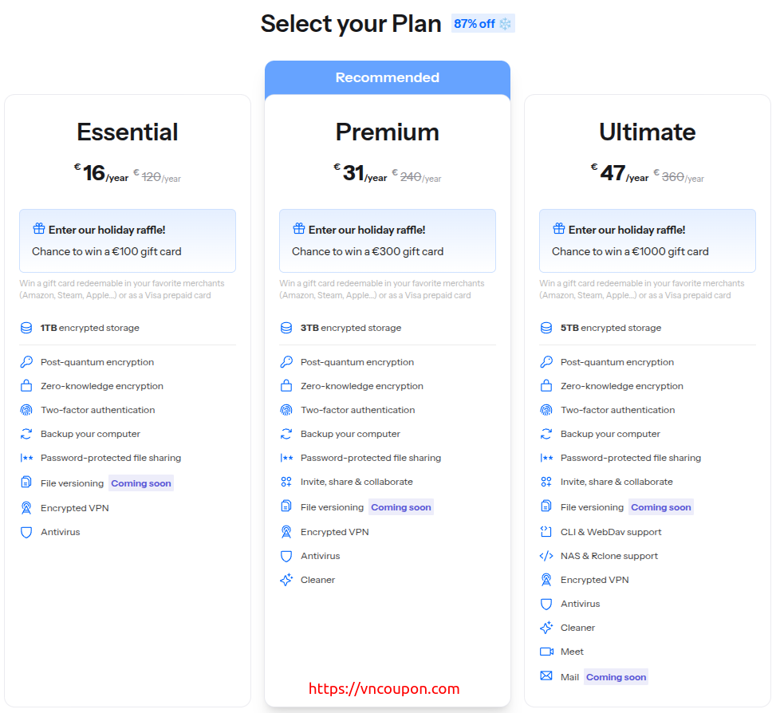The height and width of the screenshot is (713, 776).
Task: Click the NAS & Rclone code icon
Action: click(546, 556)
